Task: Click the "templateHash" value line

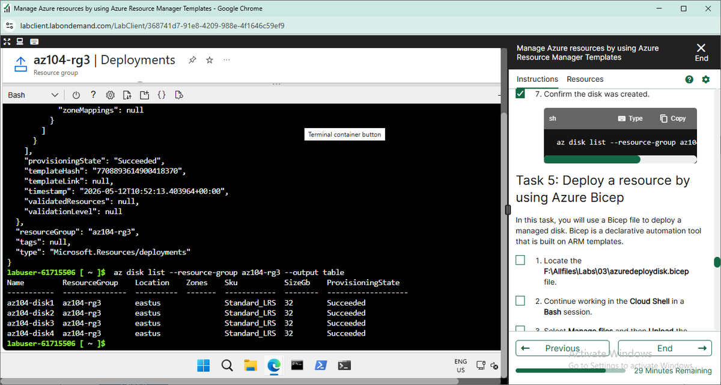Action: click(x=105, y=171)
